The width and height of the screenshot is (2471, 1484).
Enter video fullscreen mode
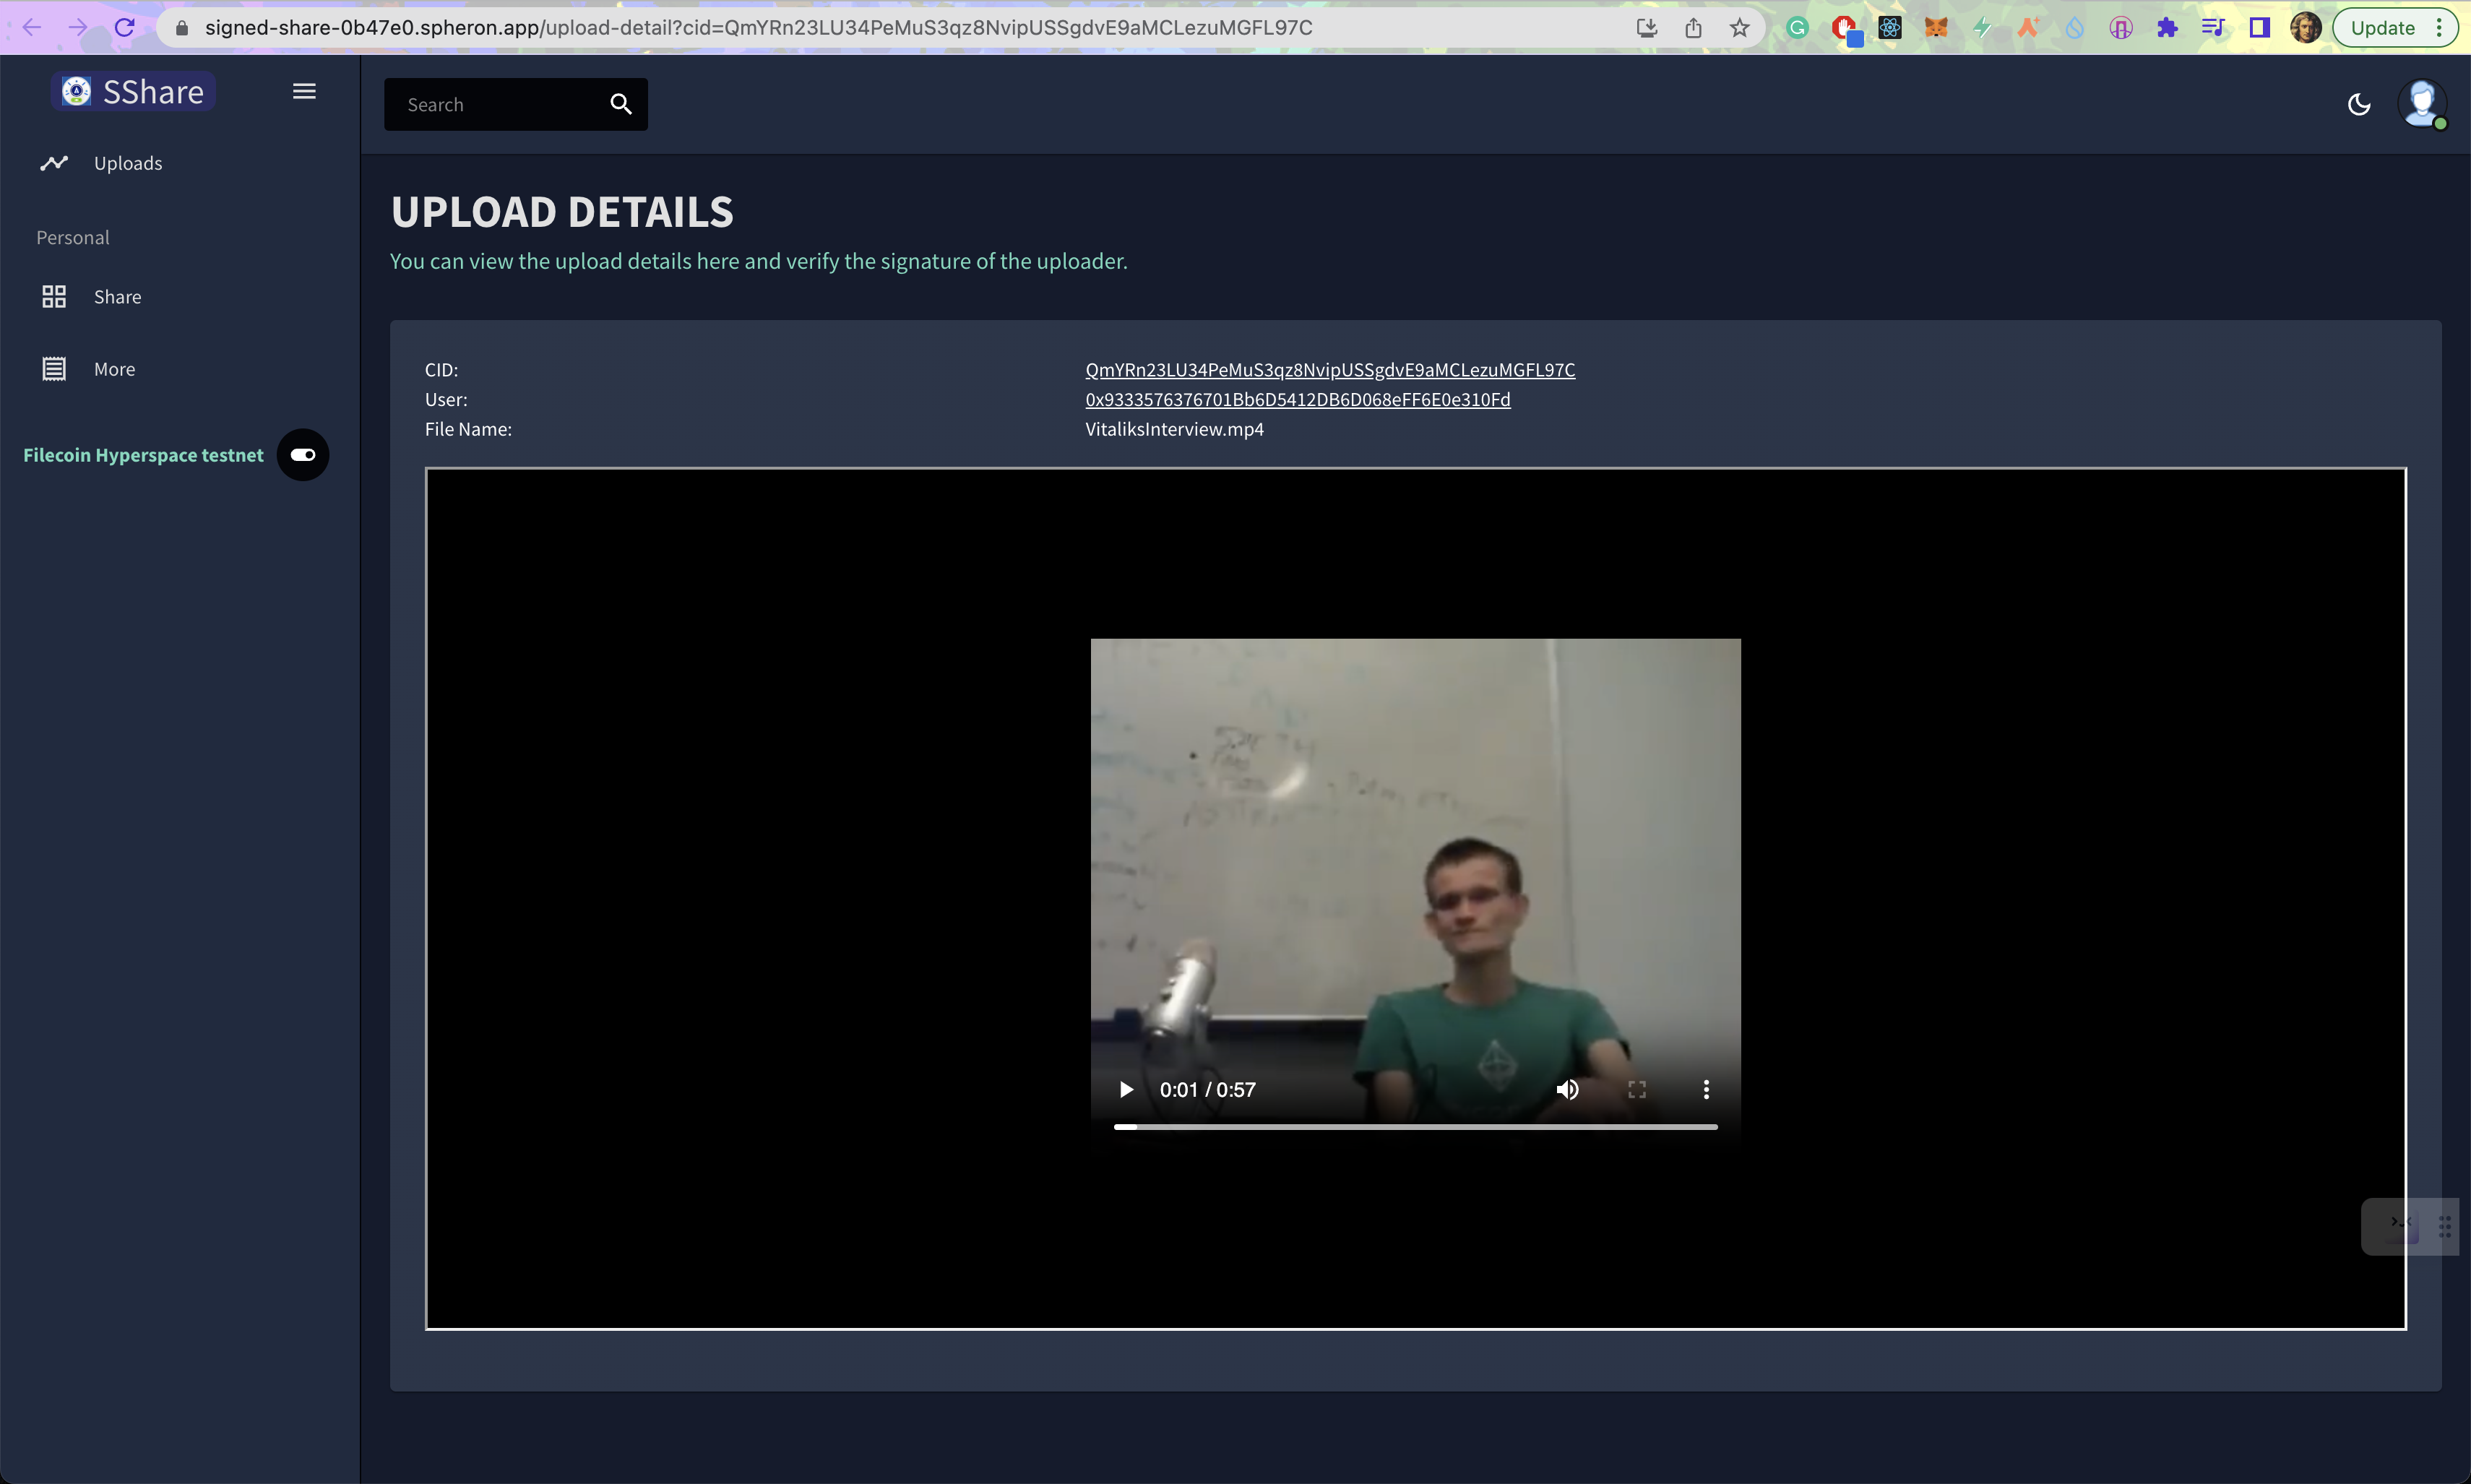pos(1636,1089)
